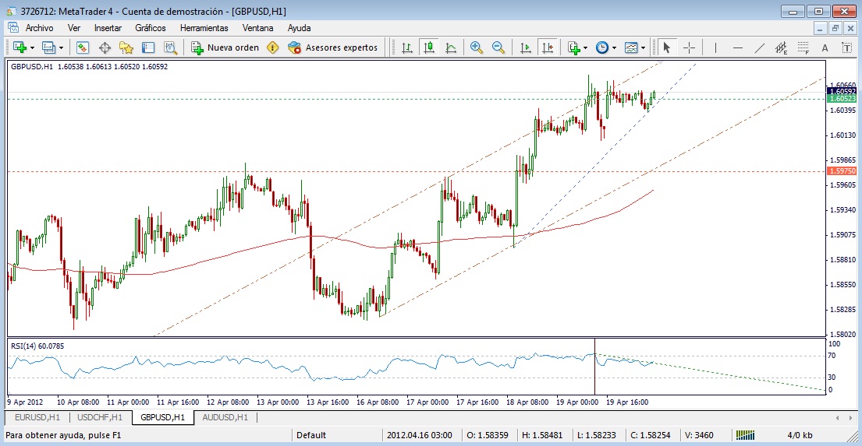Select the trendline drawing tool
This screenshot has width=862, height=446.
tap(760, 47)
